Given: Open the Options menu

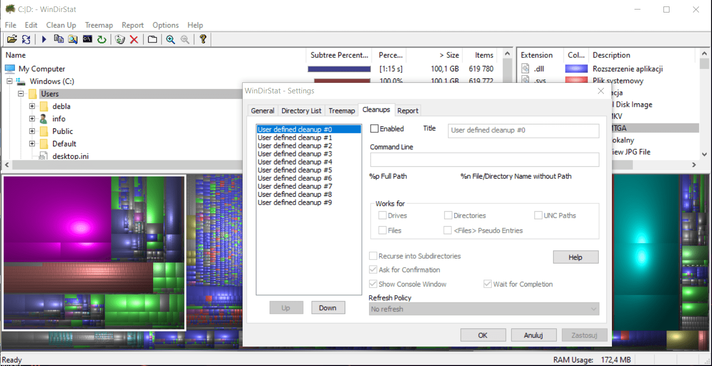Looking at the screenshot, I should point(166,25).
